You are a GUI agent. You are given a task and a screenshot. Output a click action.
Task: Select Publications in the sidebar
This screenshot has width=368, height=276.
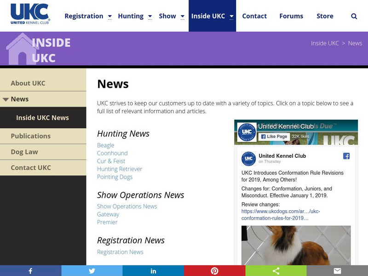tap(31, 136)
